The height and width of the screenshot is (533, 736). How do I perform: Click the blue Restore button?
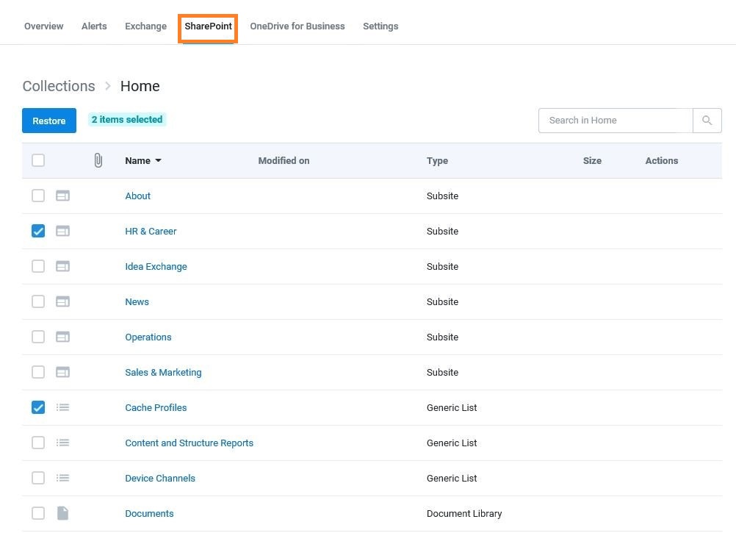click(48, 121)
